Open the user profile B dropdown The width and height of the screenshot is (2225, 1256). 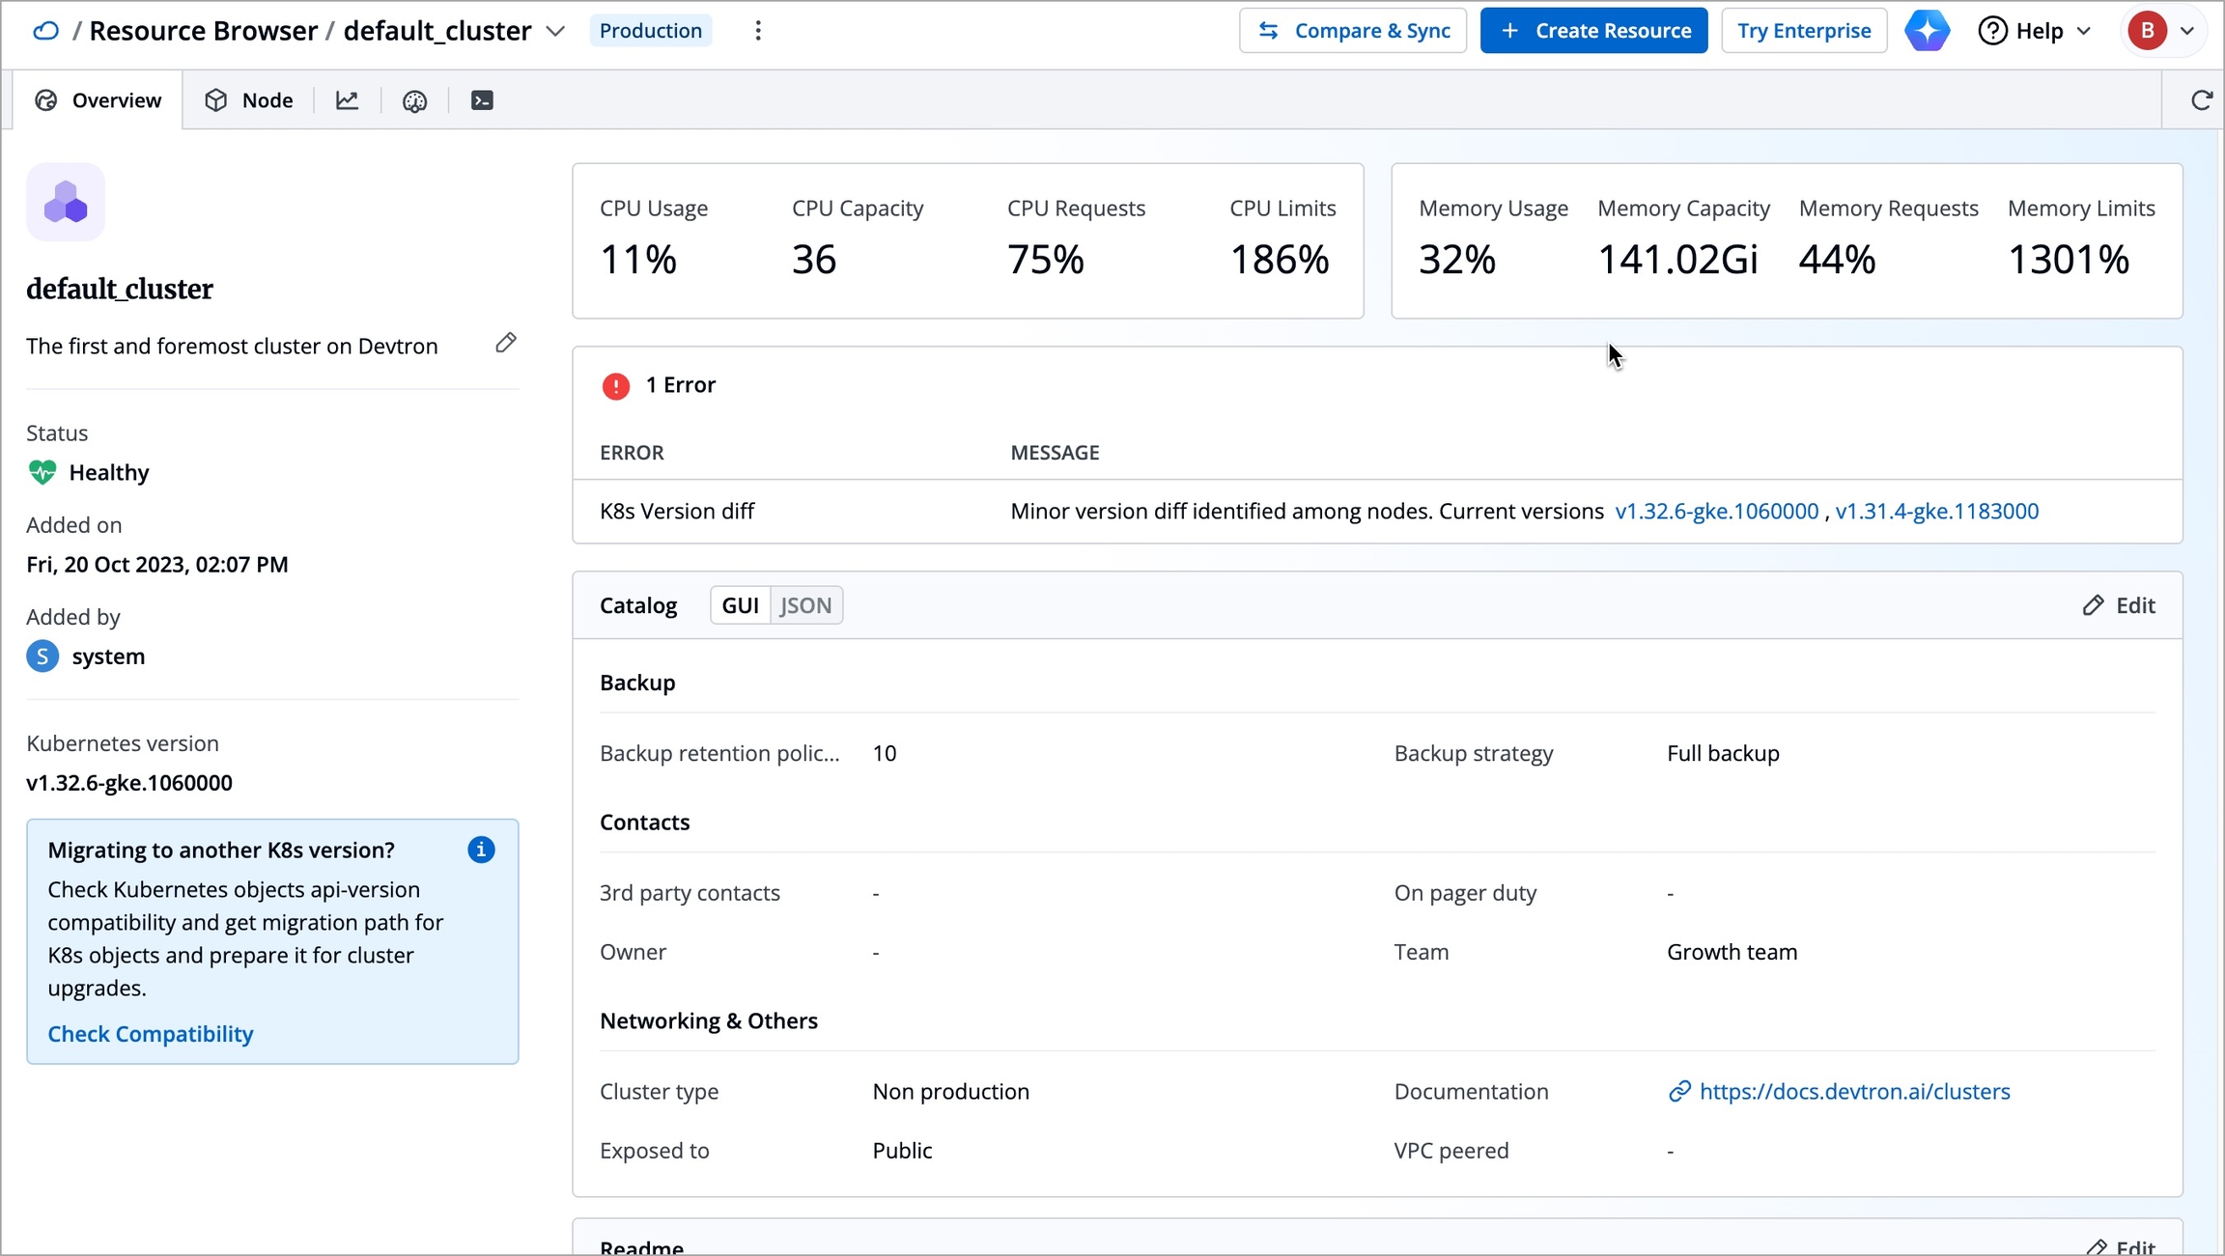[x=2162, y=31]
